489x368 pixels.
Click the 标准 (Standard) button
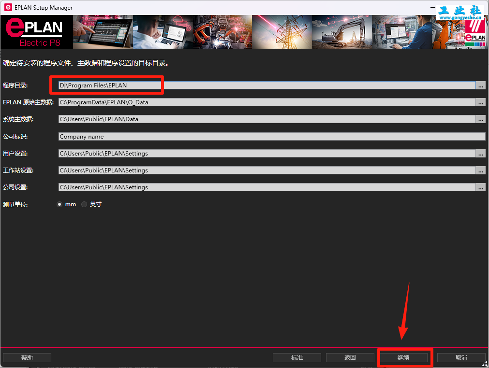point(297,358)
